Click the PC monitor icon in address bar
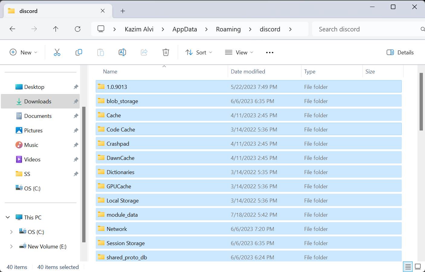Screen dimensions: 425x272 [x=101, y=29]
